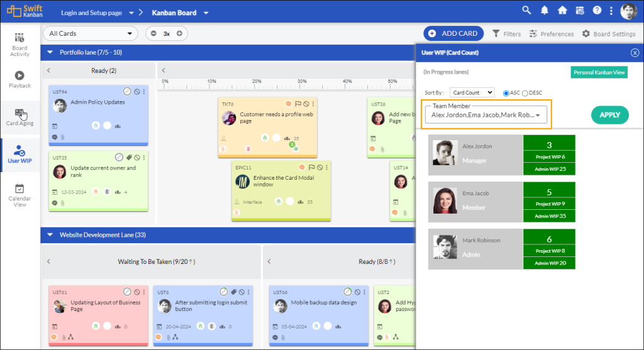644x350 pixels.
Task: Open Filters
Action: pos(506,34)
